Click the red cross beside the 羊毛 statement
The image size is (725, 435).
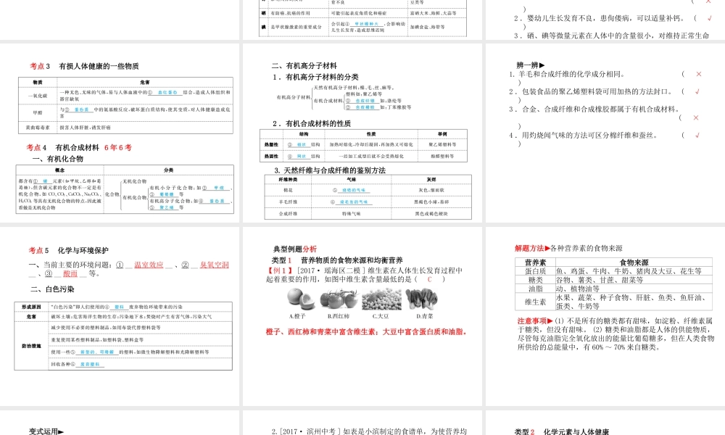click(x=699, y=74)
